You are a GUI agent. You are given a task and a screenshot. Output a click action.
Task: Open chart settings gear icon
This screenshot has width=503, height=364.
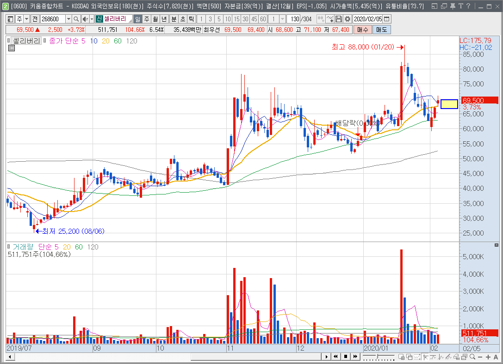[347, 19]
